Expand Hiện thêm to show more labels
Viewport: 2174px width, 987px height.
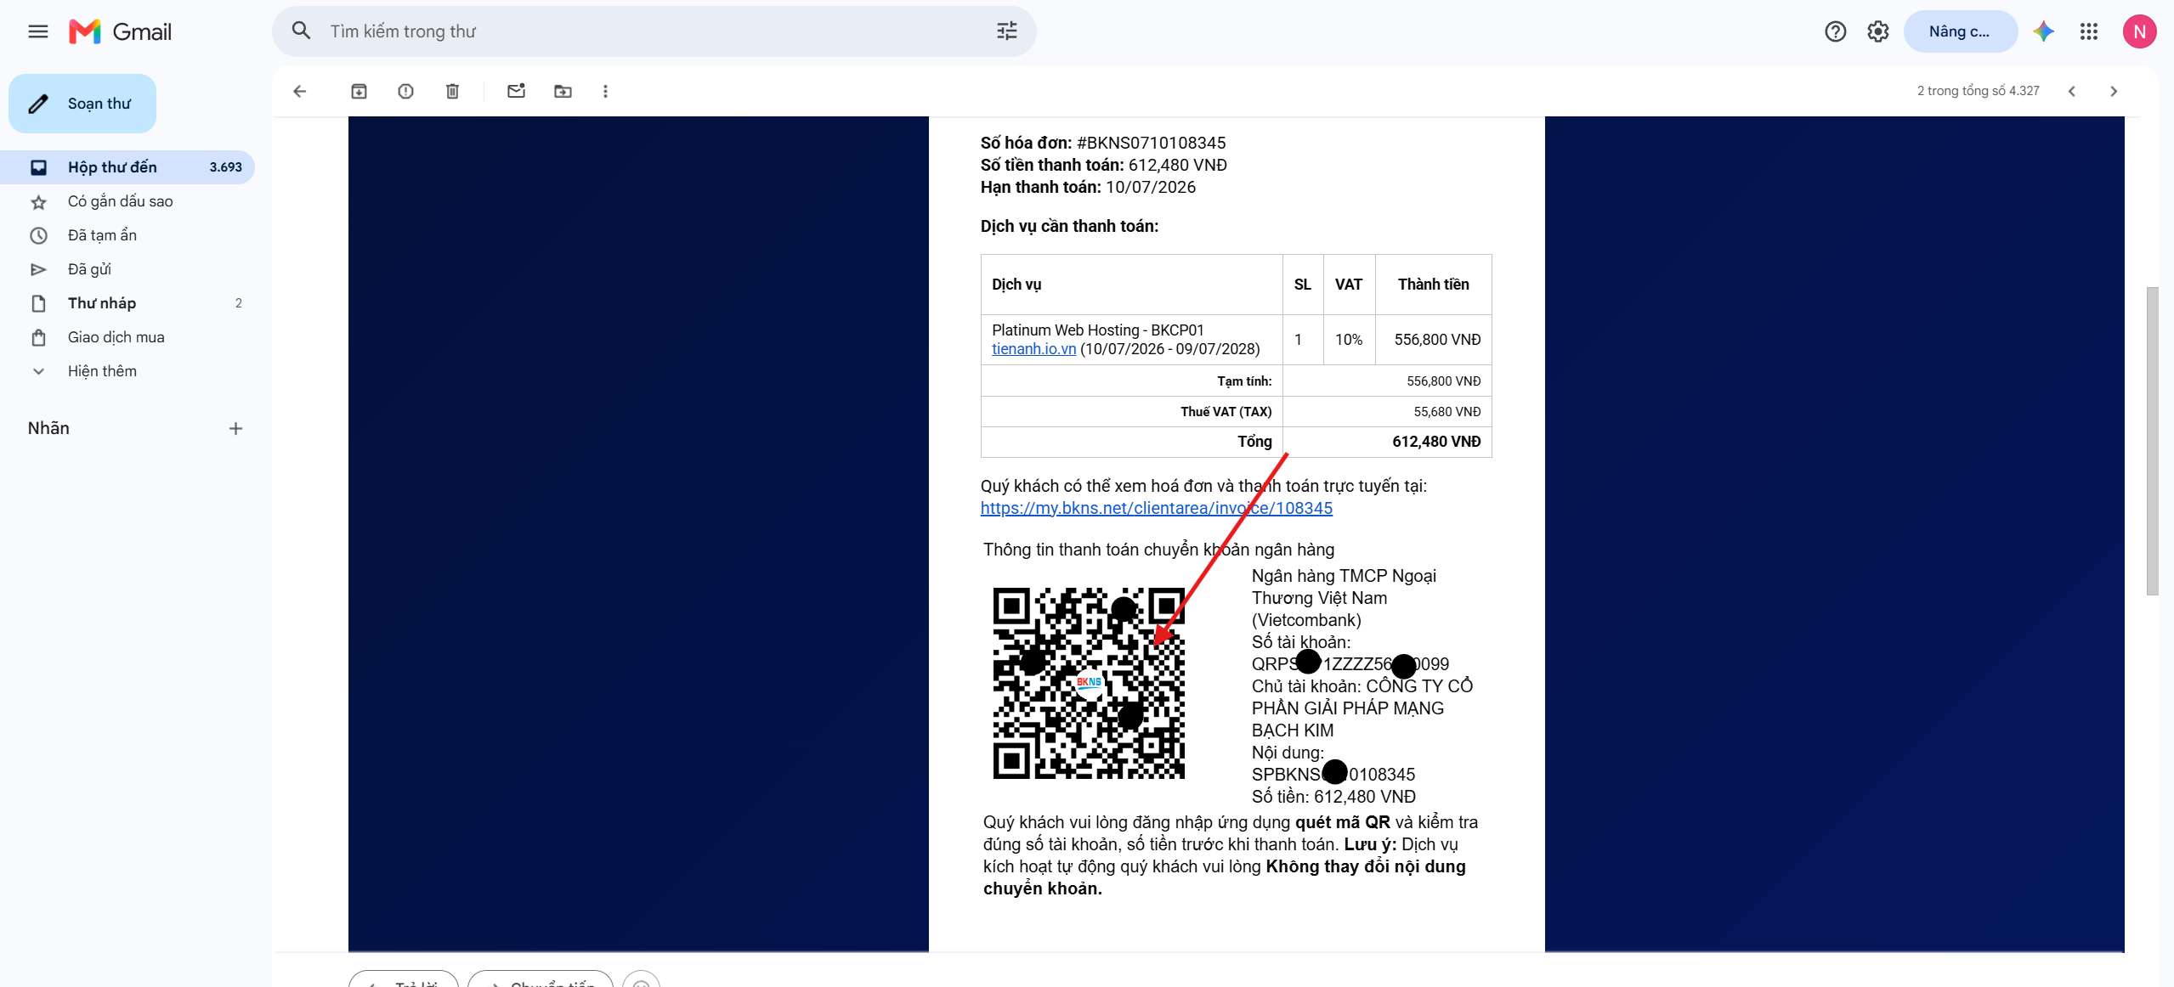(x=127, y=371)
